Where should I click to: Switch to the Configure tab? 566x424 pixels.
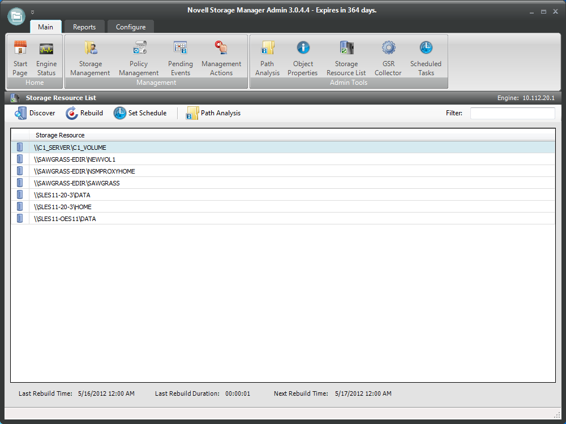(x=131, y=27)
